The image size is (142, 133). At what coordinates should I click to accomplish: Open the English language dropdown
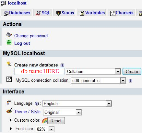click(x=77, y=103)
